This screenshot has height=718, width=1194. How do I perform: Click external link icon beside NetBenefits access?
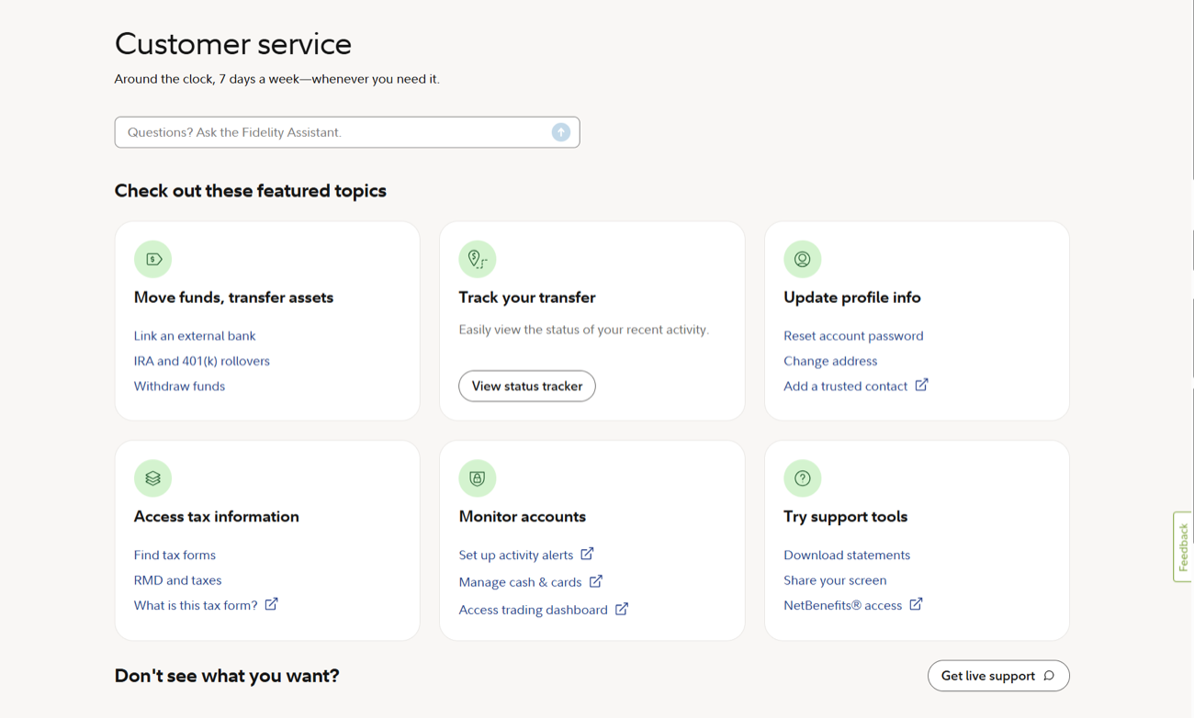[x=916, y=604]
